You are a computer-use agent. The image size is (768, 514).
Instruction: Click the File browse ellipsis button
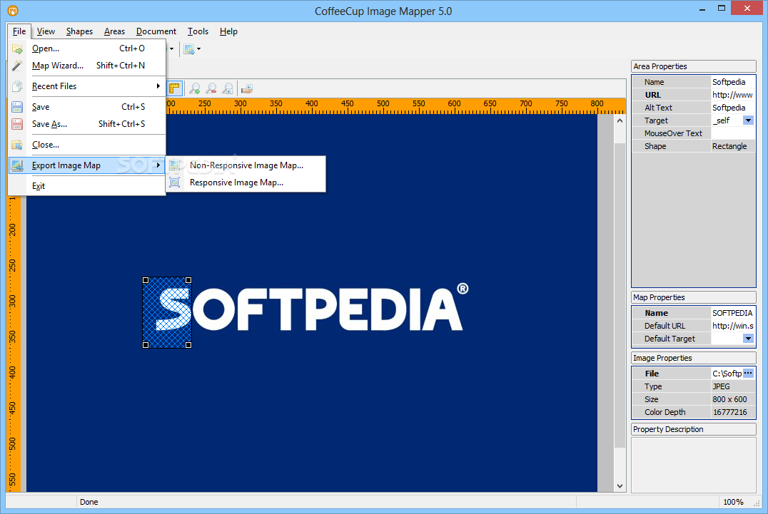point(748,373)
